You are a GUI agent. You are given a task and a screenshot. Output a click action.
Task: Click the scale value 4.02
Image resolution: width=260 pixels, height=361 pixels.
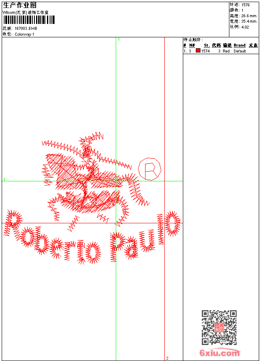[245, 27]
